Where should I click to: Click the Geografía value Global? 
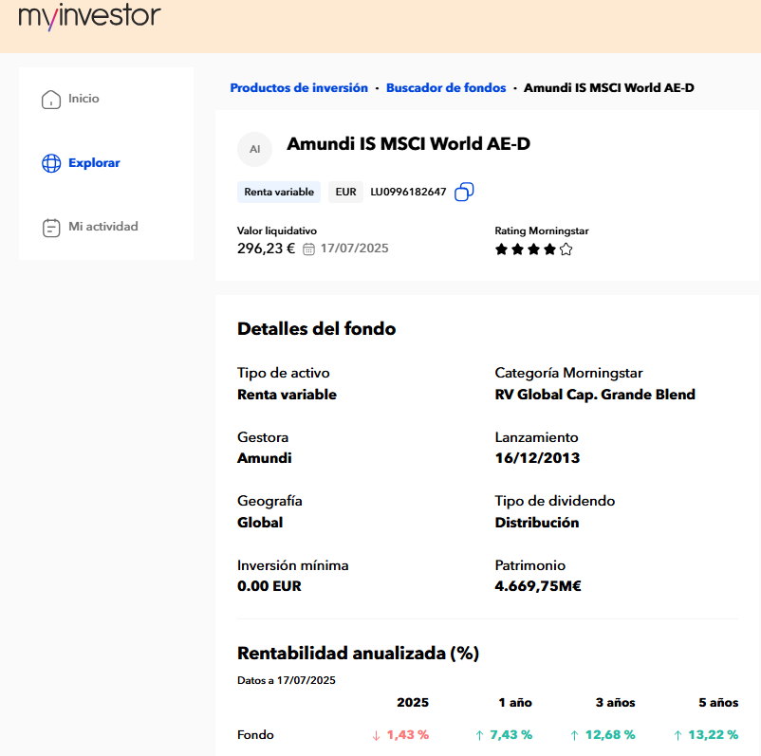click(260, 523)
